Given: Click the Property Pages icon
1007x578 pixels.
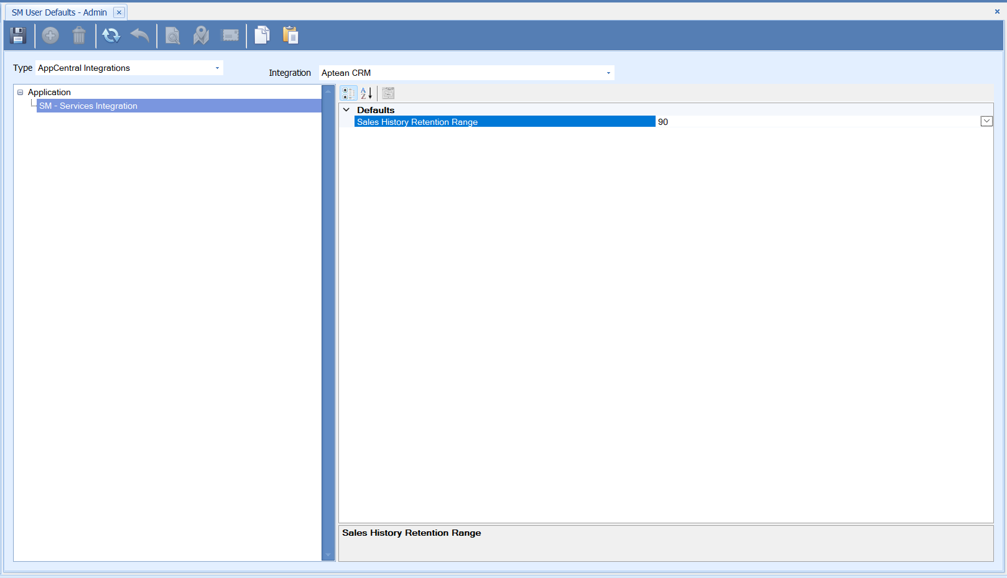Looking at the screenshot, I should tap(388, 93).
